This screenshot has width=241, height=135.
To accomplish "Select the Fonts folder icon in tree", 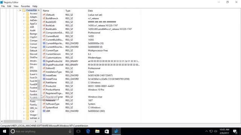I will tap(27, 101).
